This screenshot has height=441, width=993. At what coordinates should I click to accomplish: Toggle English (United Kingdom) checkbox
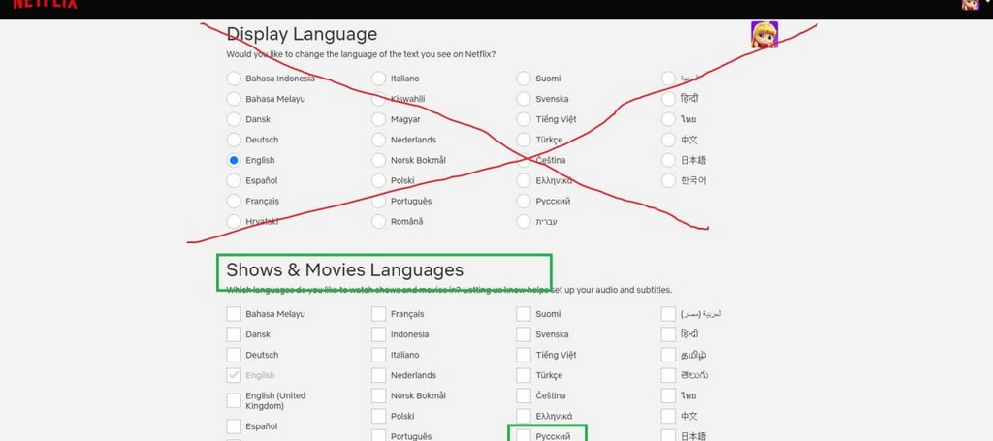pos(234,400)
